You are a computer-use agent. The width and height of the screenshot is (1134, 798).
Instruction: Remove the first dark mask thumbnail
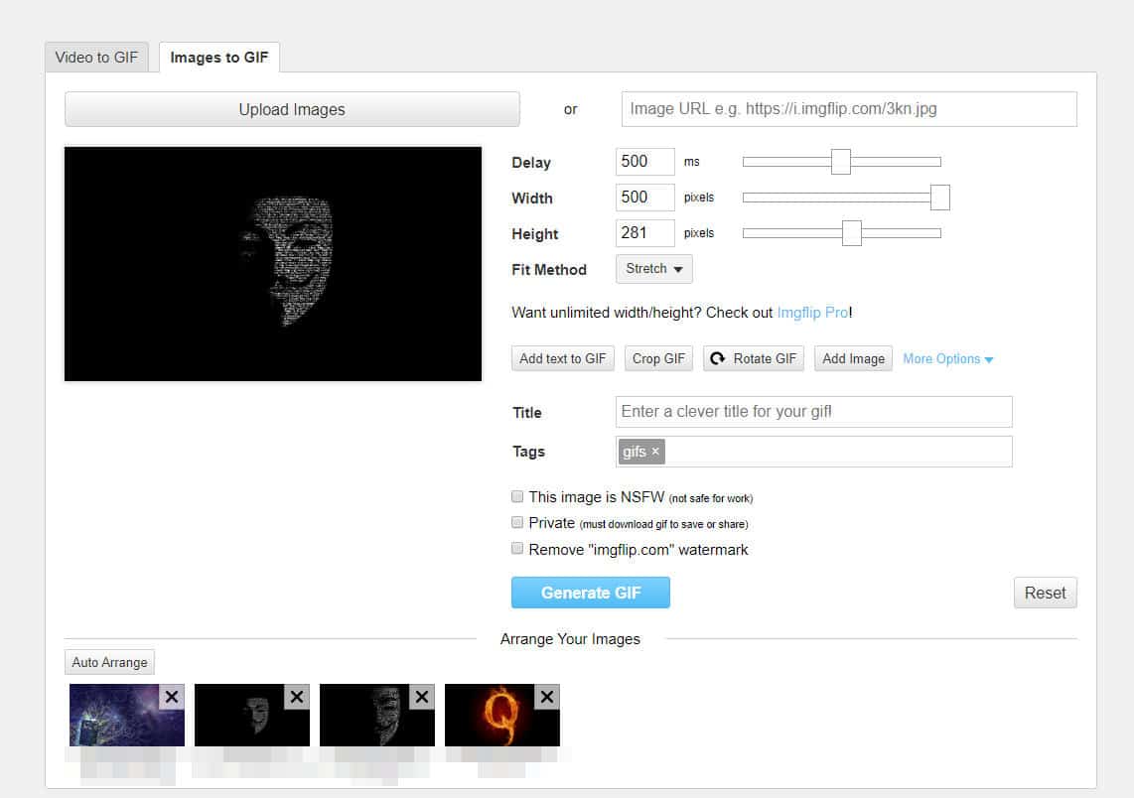[297, 697]
